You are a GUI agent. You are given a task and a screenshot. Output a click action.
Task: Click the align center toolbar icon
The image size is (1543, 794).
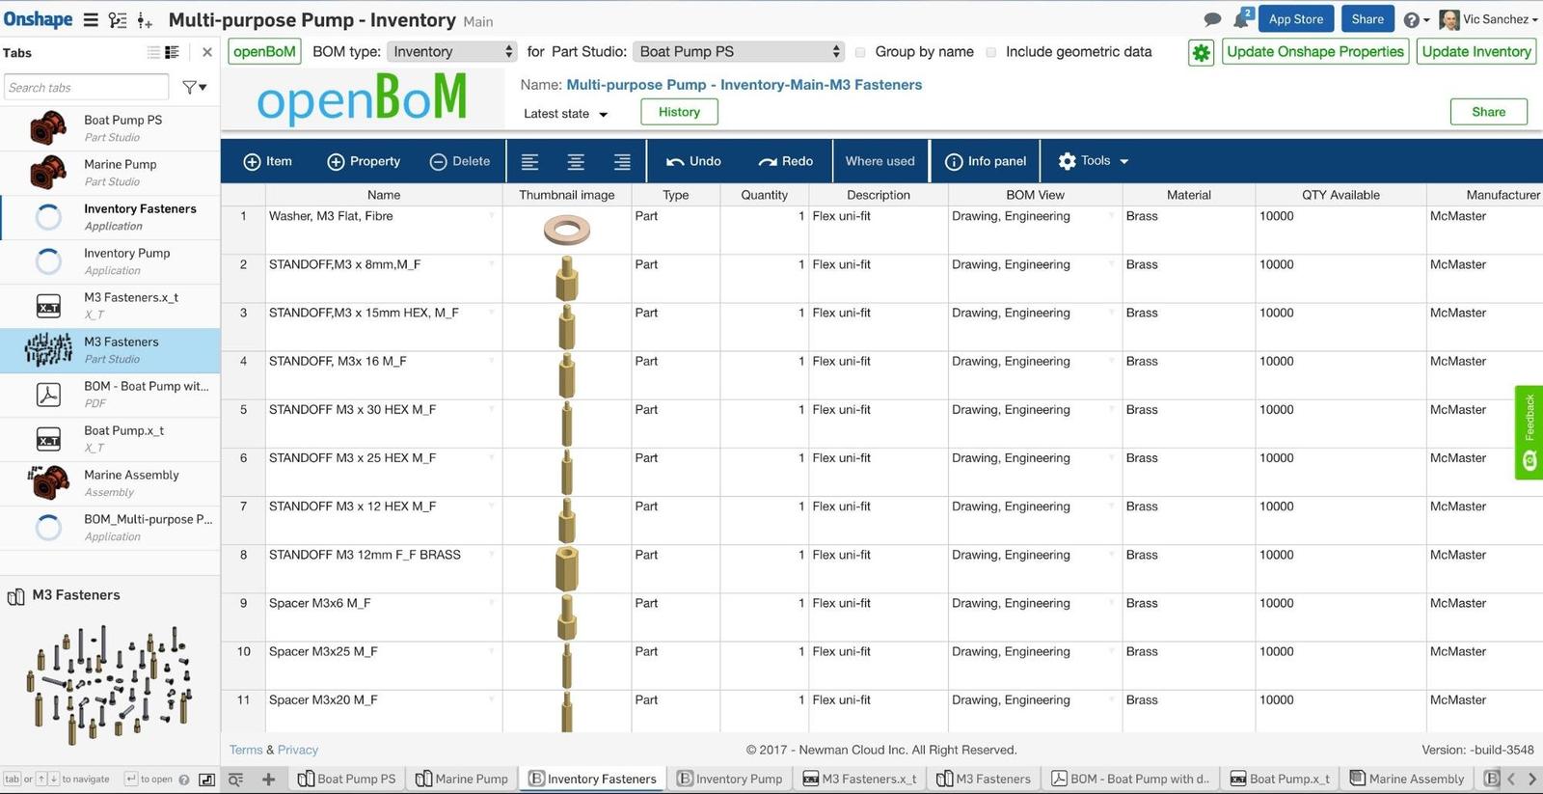tap(576, 162)
